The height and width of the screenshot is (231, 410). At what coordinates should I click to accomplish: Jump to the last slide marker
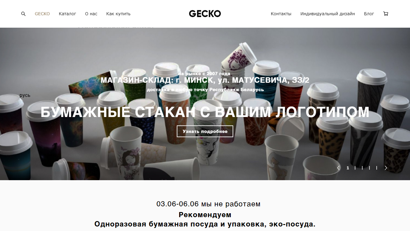click(x=377, y=168)
